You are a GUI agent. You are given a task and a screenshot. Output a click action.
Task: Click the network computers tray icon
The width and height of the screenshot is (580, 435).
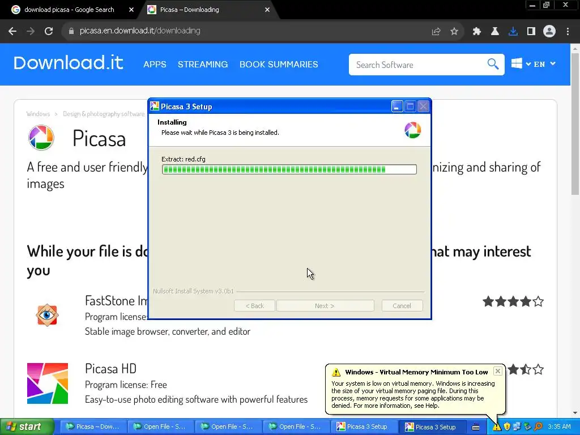[517, 427]
